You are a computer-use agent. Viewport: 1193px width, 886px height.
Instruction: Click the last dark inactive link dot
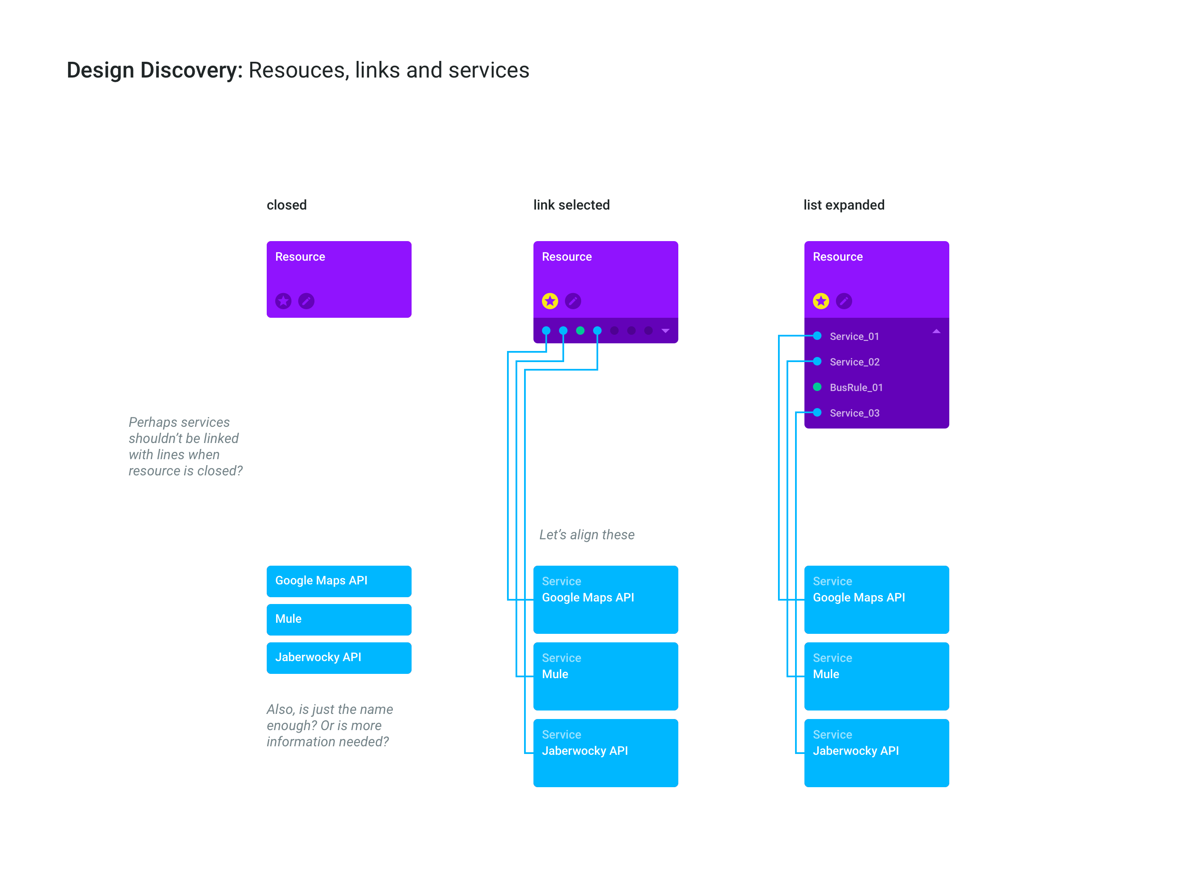pyautogui.click(x=648, y=331)
